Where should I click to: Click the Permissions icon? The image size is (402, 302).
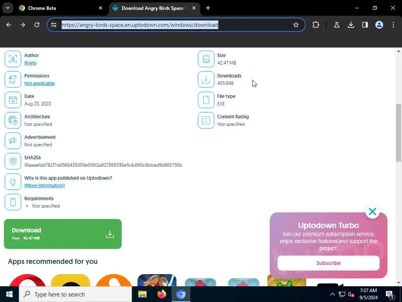pyautogui.click(x=13, y=79)
